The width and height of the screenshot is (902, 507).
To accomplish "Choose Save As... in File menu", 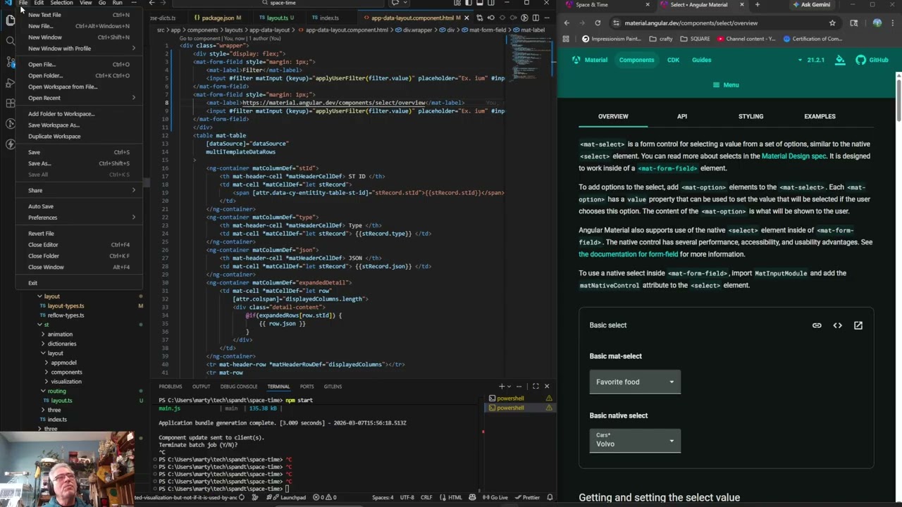I will click(79, 163).
